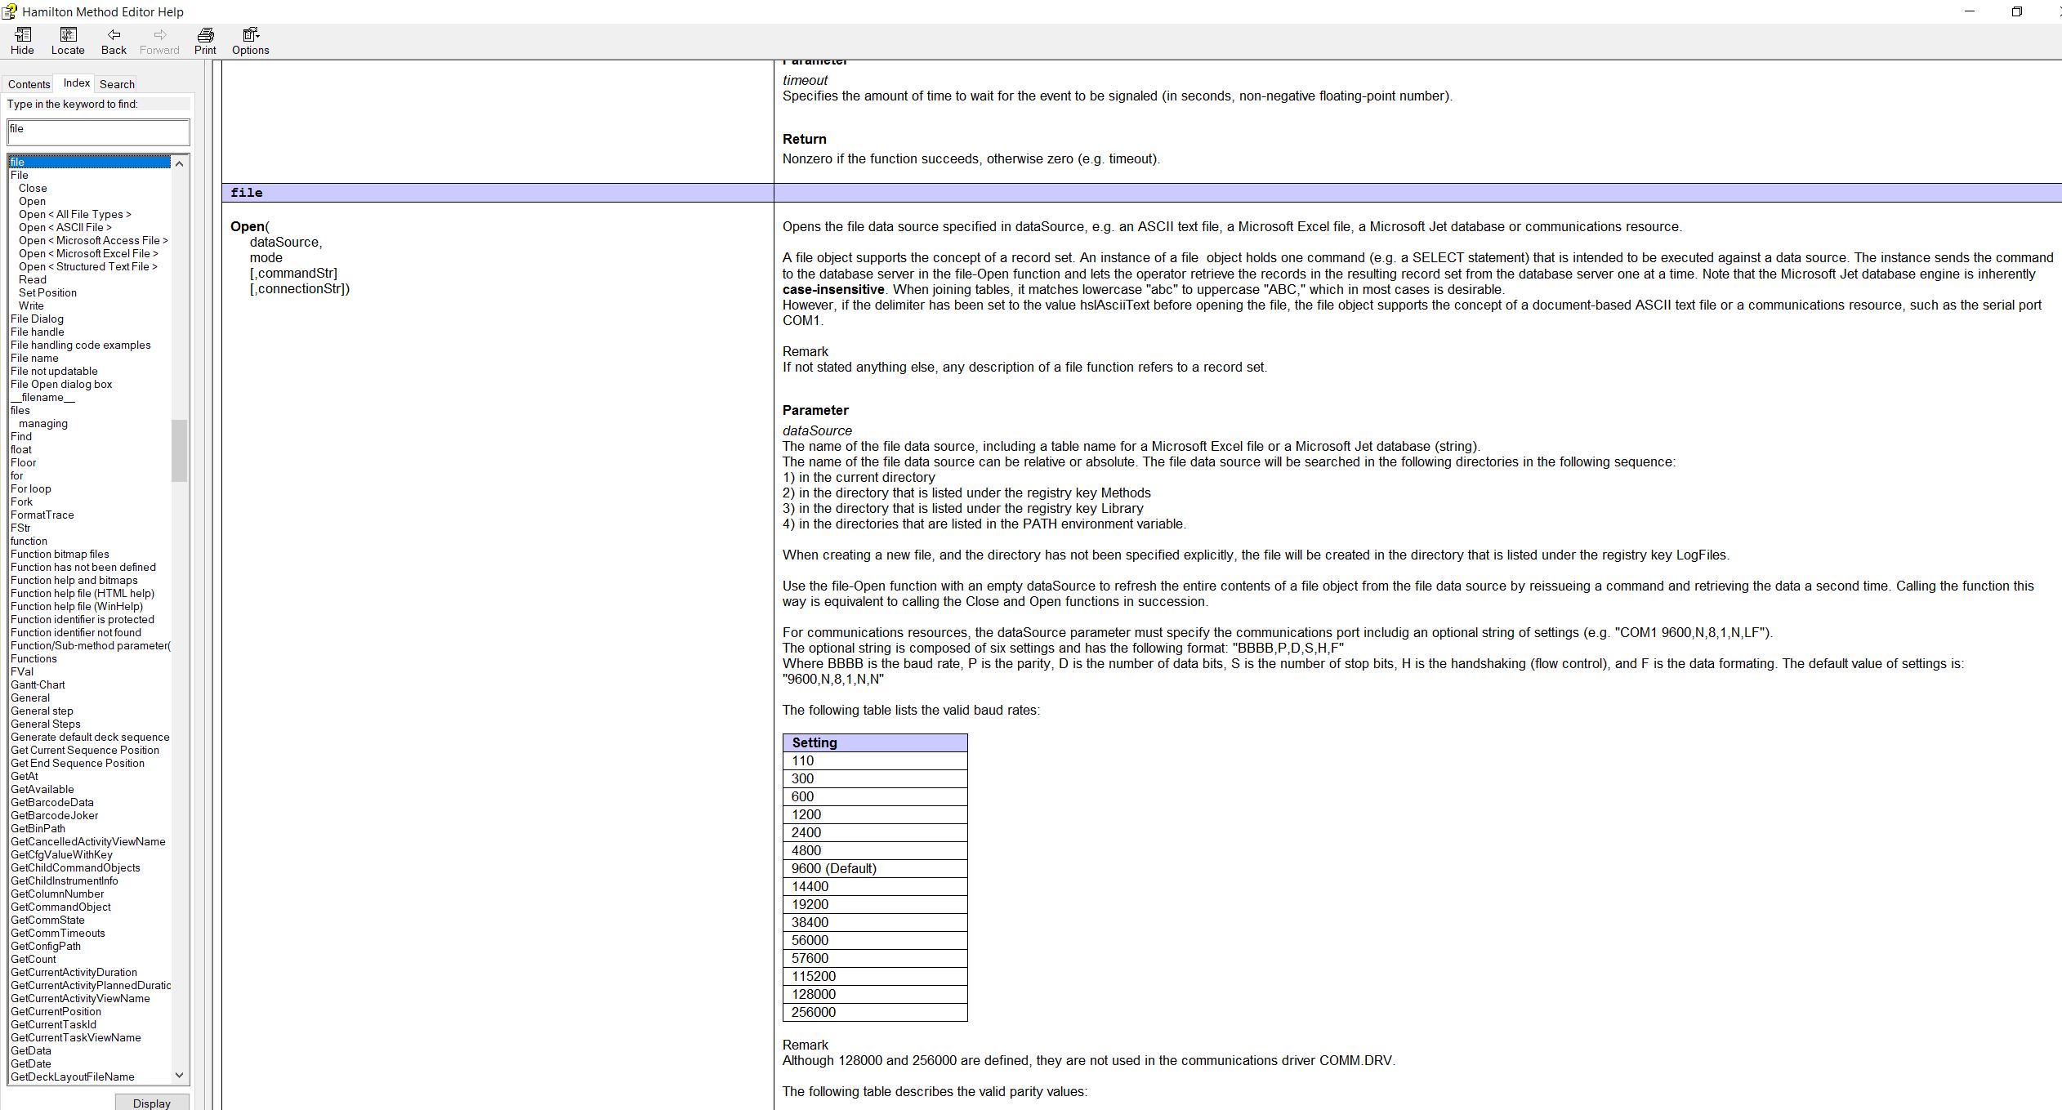The height and width of the screenshot is (1110, 2062).
Task: Select 'FVal' index entry
Action: pos(22,671)
